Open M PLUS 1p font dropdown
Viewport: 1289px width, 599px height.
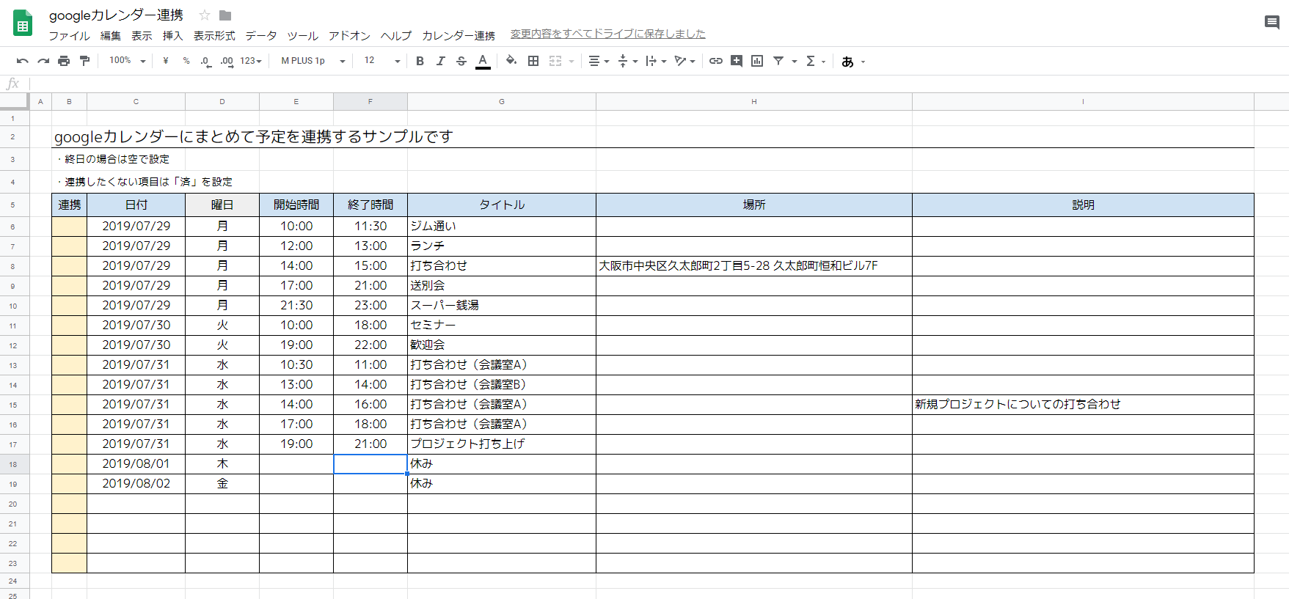click(313, 61)
